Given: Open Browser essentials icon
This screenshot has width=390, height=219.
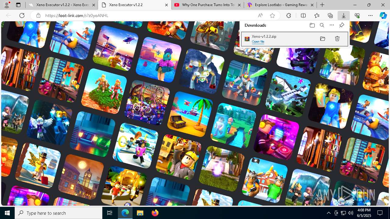Looking at the screenshot, I should pyautogui.click(x=357, y=16).
